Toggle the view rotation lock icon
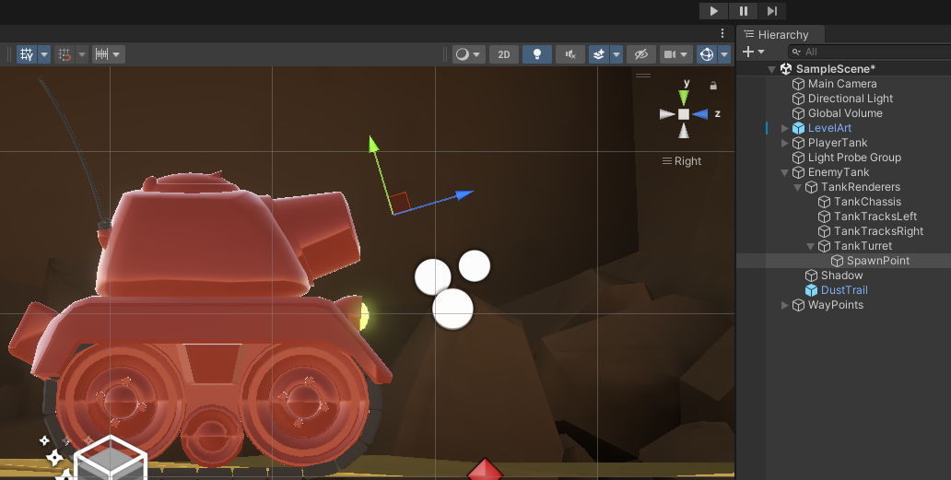 click(x=713, y=86)
